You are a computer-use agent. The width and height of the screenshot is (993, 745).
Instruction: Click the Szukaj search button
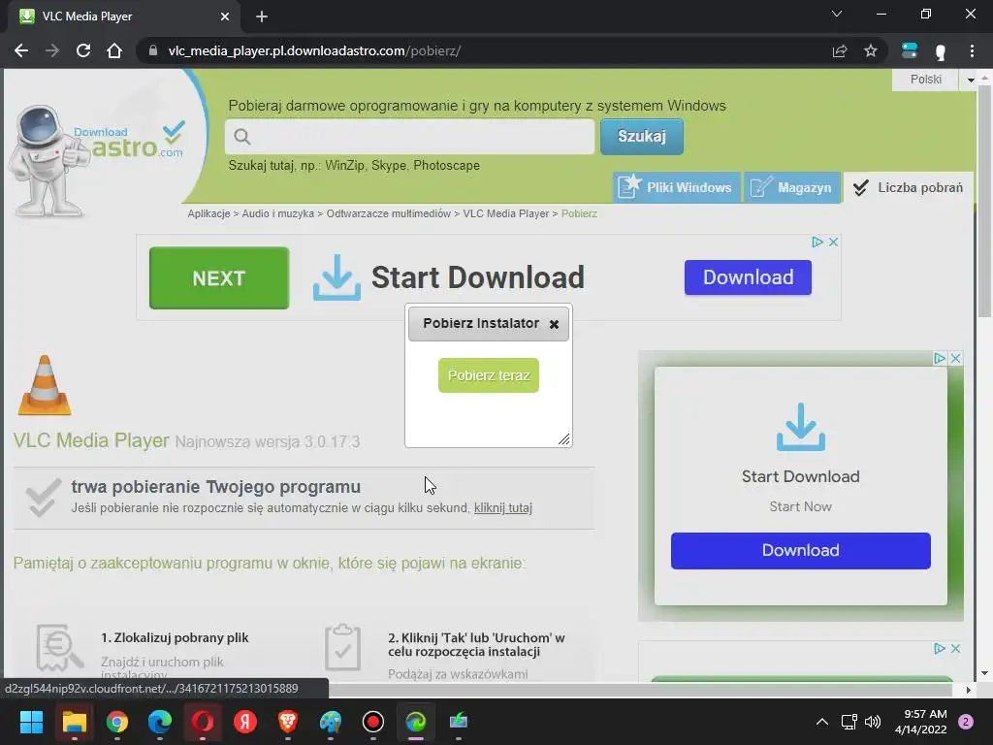[642, 136]
